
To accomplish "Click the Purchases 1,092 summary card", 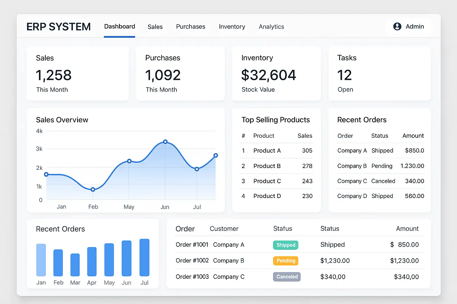I will coord(180,73).
